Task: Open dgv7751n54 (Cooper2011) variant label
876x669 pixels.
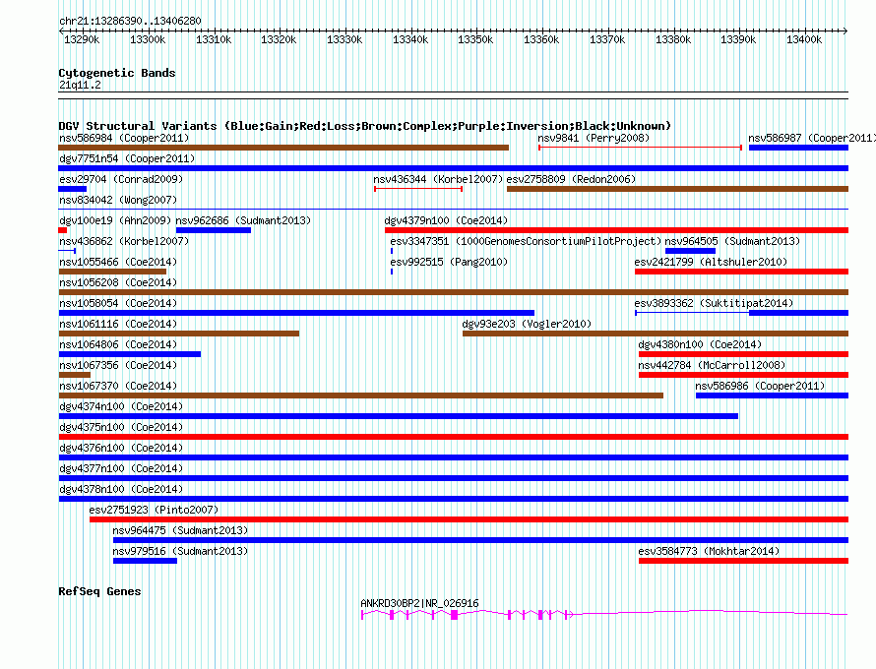Action: point(127,158)
